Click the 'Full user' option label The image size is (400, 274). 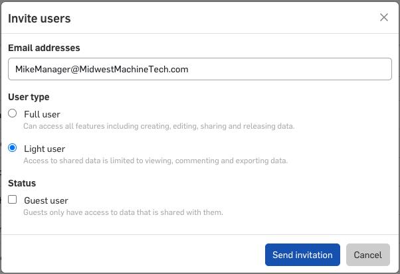[x=42, y=114]
